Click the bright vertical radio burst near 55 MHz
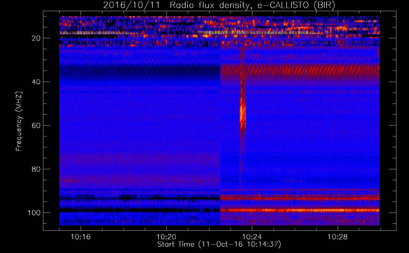The image size is (409, 253). click(x=243, y=114)
